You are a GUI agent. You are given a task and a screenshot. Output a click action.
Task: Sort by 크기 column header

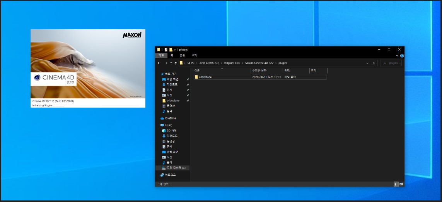318,71
